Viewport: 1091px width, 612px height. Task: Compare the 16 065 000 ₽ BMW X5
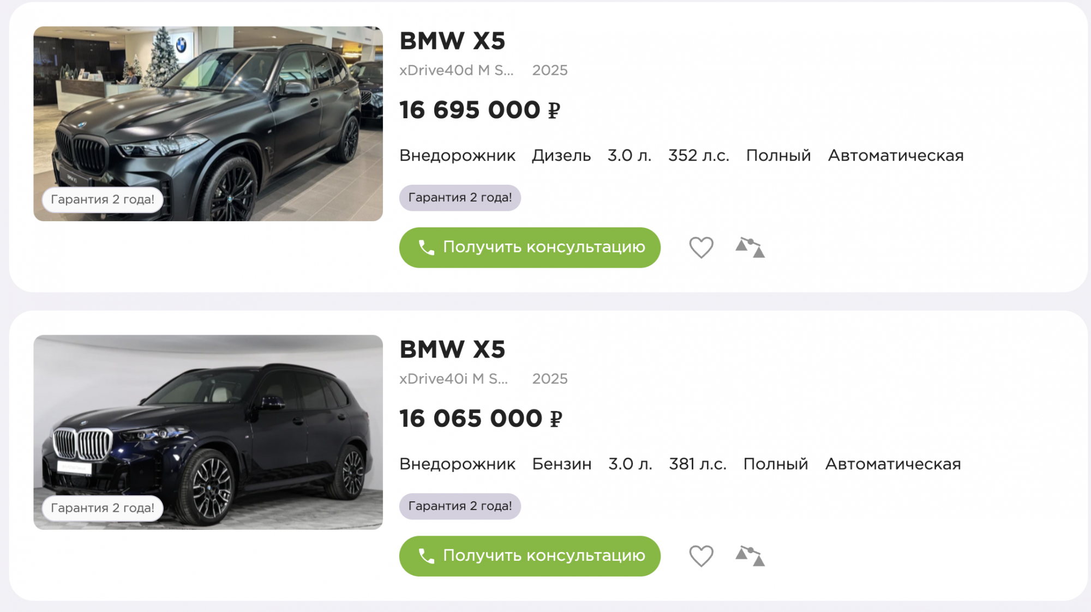(750, 556)
